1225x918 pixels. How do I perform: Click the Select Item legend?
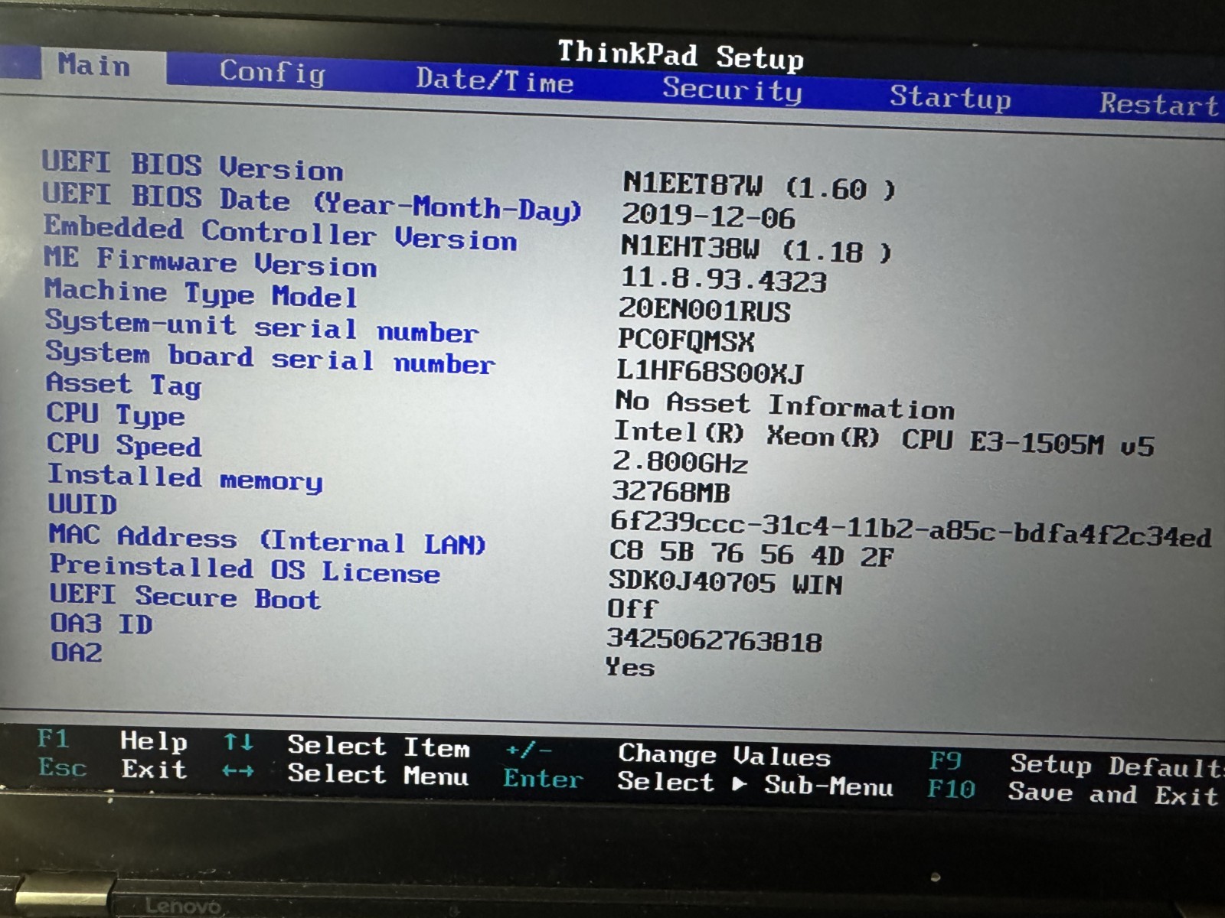[378, 746]
